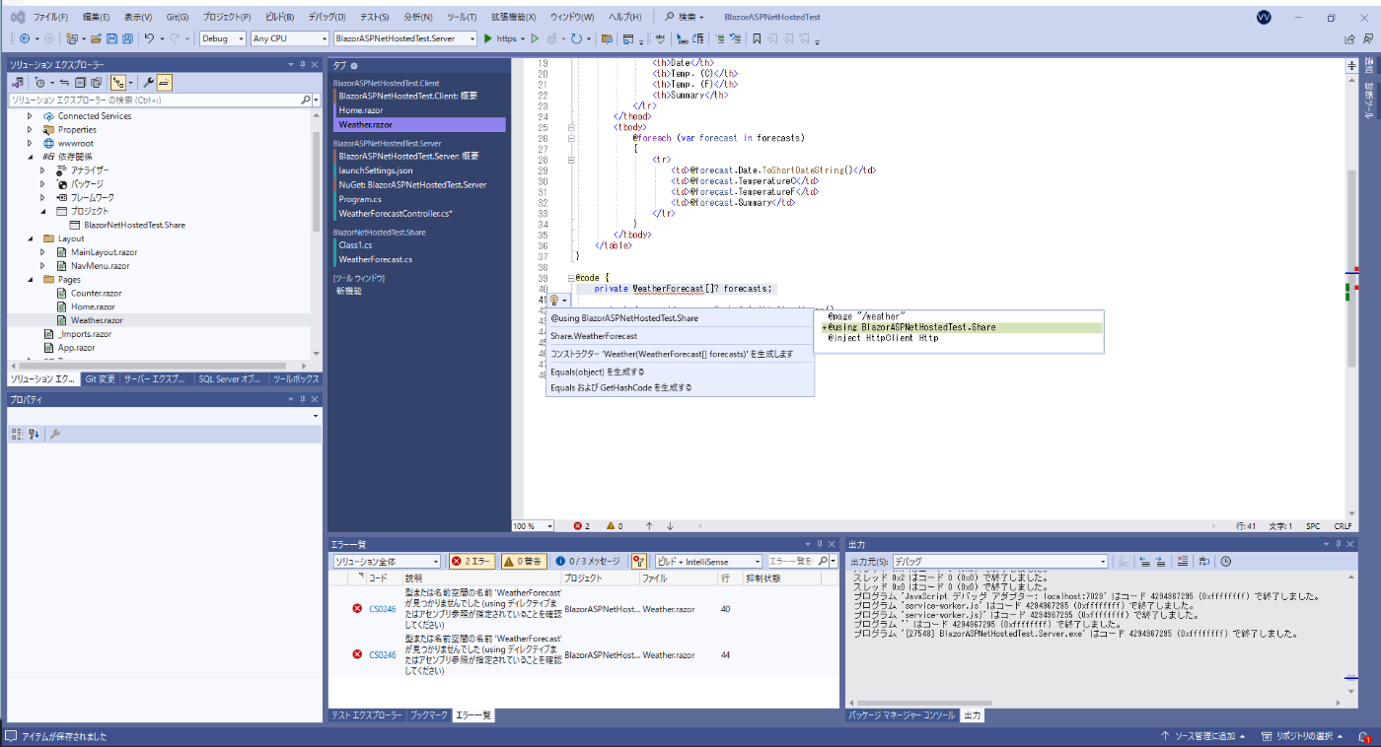Click navigate up arrow in editor status bar
This screenshot has height=747, width=1381.
(649, 526)
